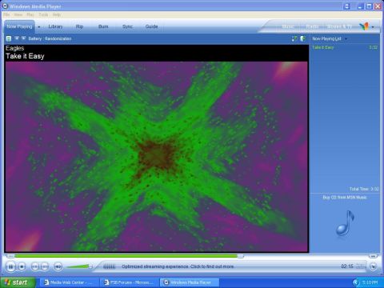Image resolution: width=384 pixels, height=288 pixels.
Task: Click the Total Time 3:32 label
Action: 364,189
